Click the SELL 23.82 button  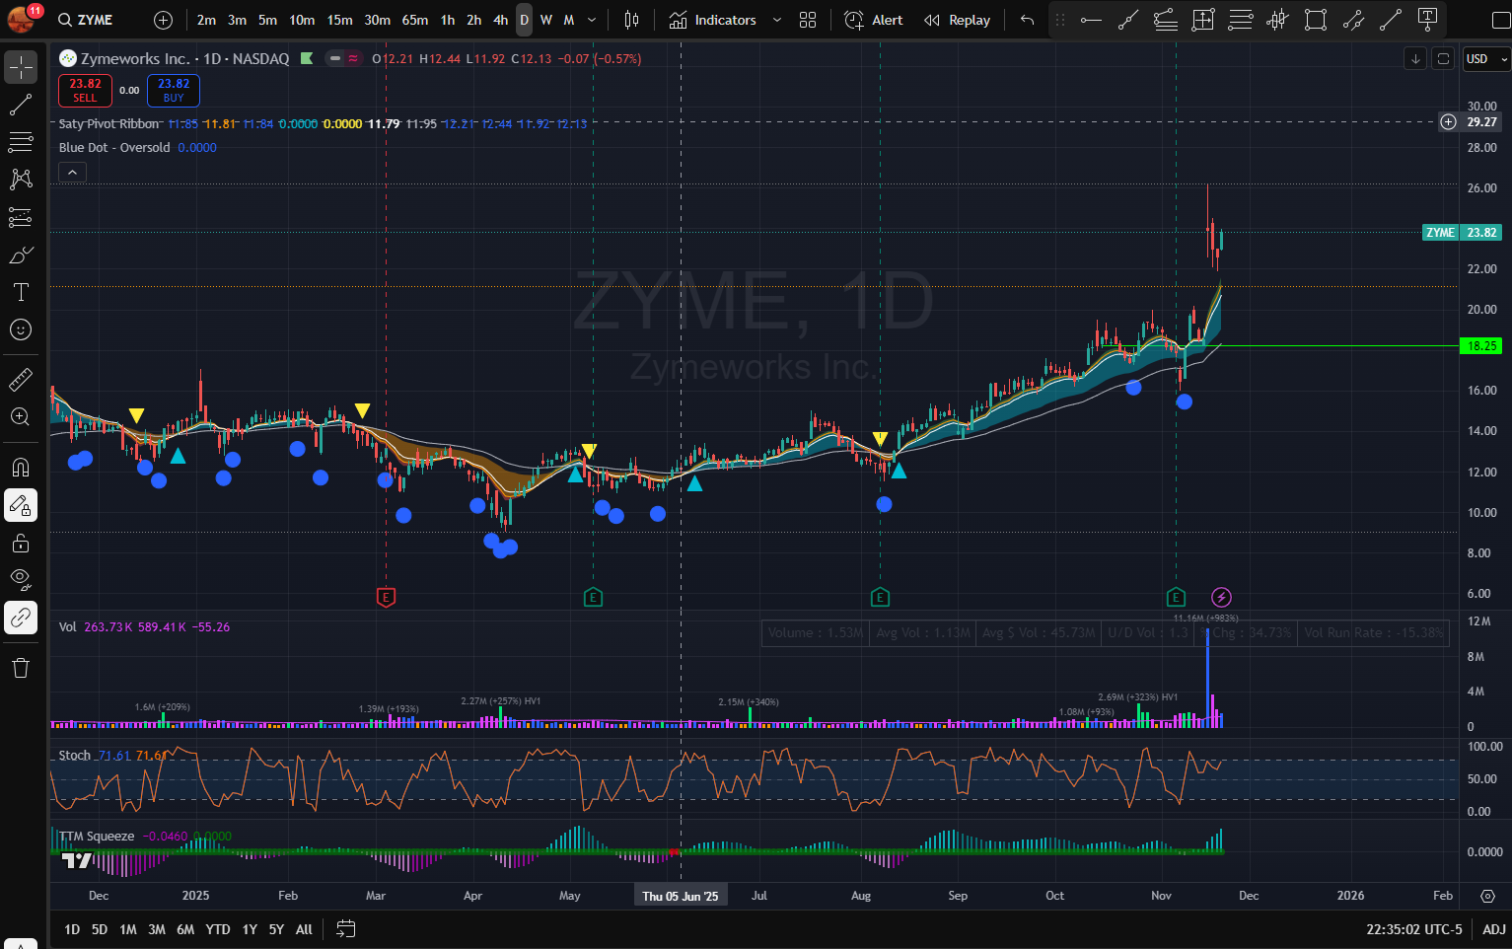pyautogui.click(x=85, y=90)
